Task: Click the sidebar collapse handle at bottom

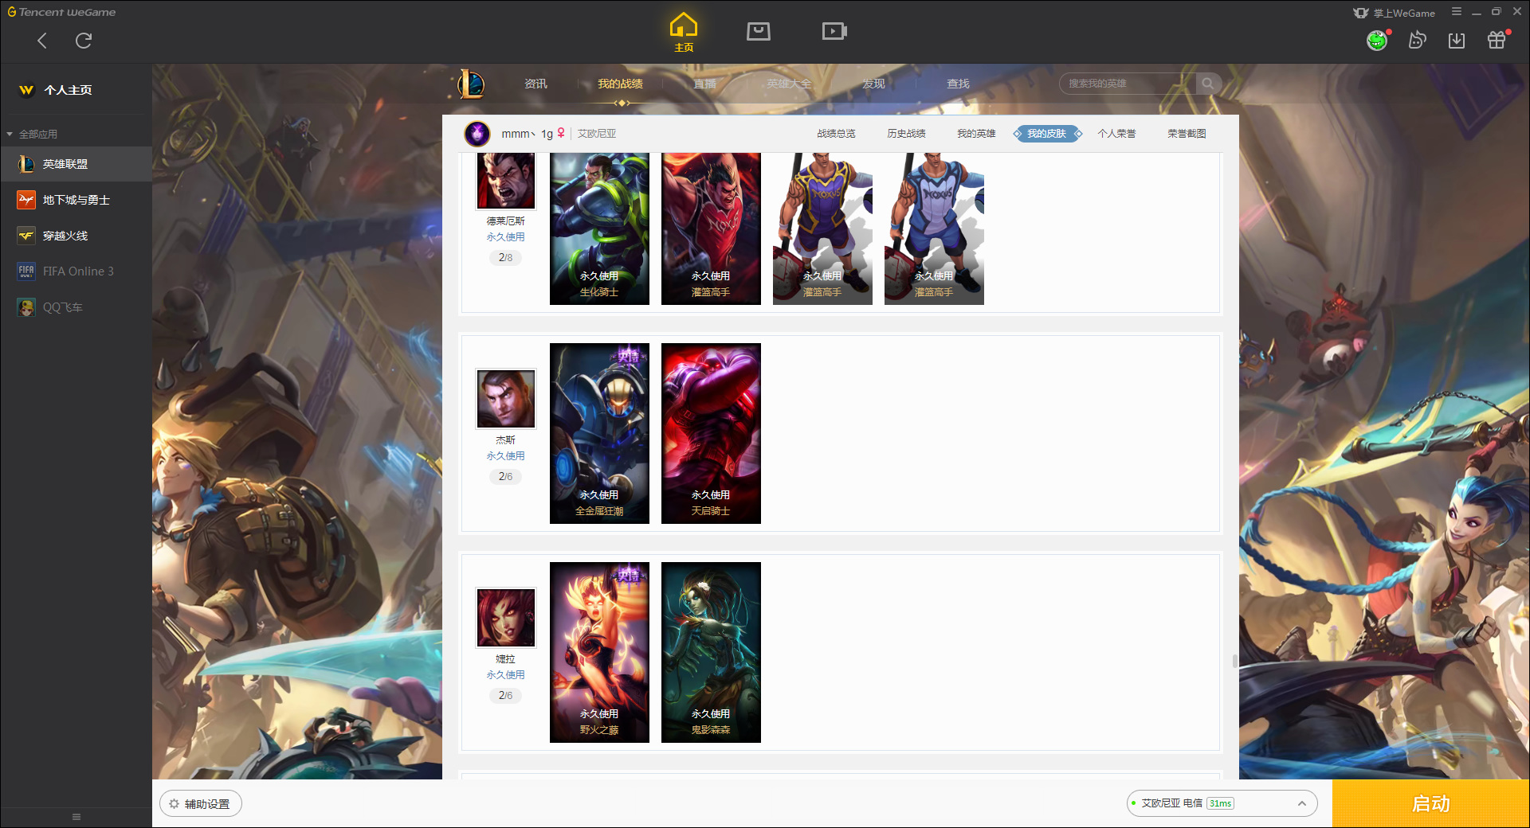Action: tap(76, 817)
